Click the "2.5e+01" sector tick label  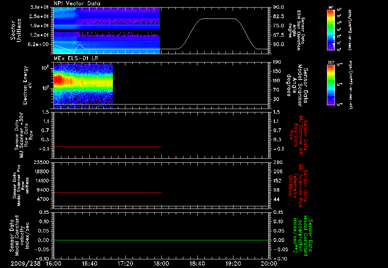[39, 16]
